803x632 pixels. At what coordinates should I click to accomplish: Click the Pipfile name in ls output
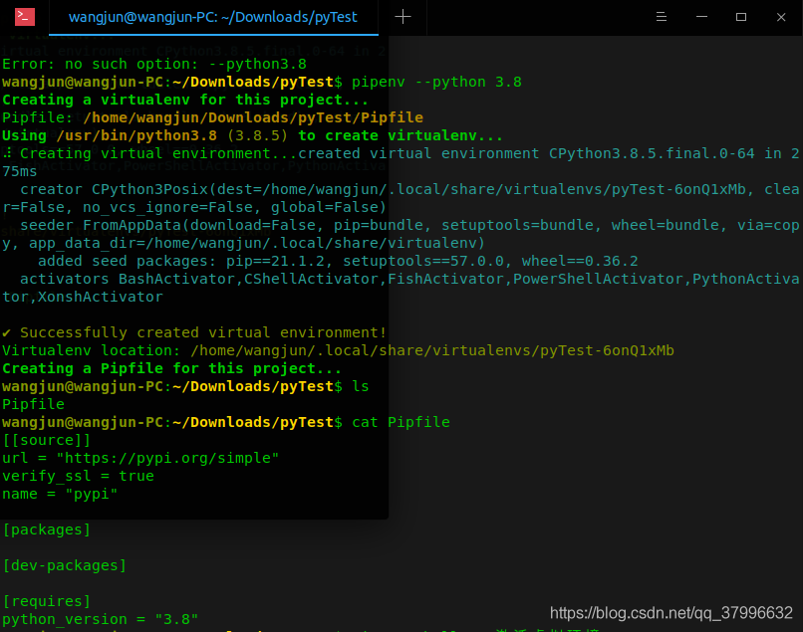coord(33,404)
